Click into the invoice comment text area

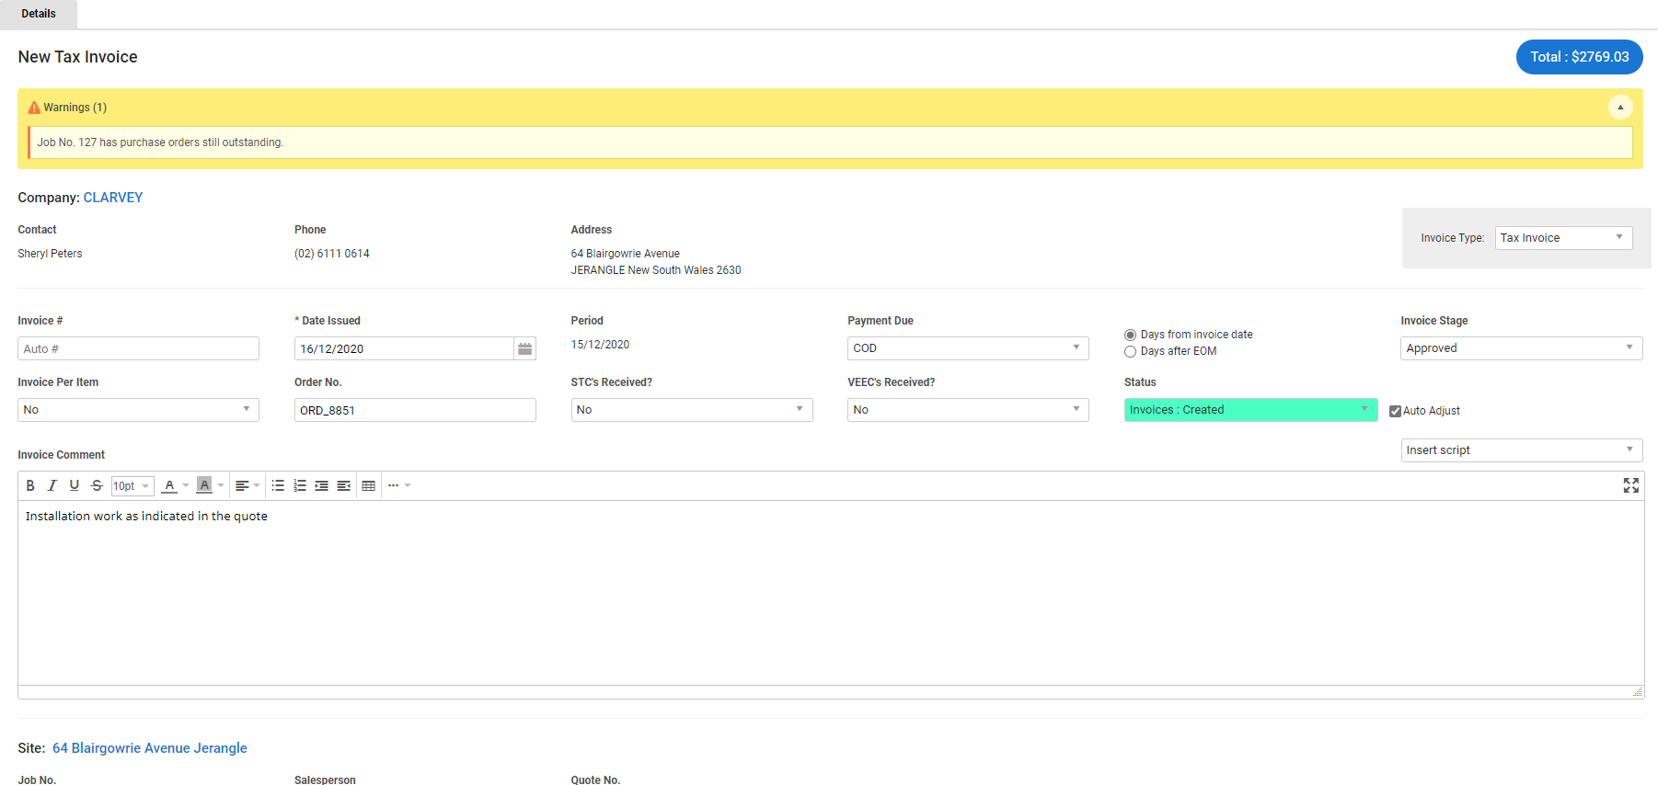click(831, 593)
